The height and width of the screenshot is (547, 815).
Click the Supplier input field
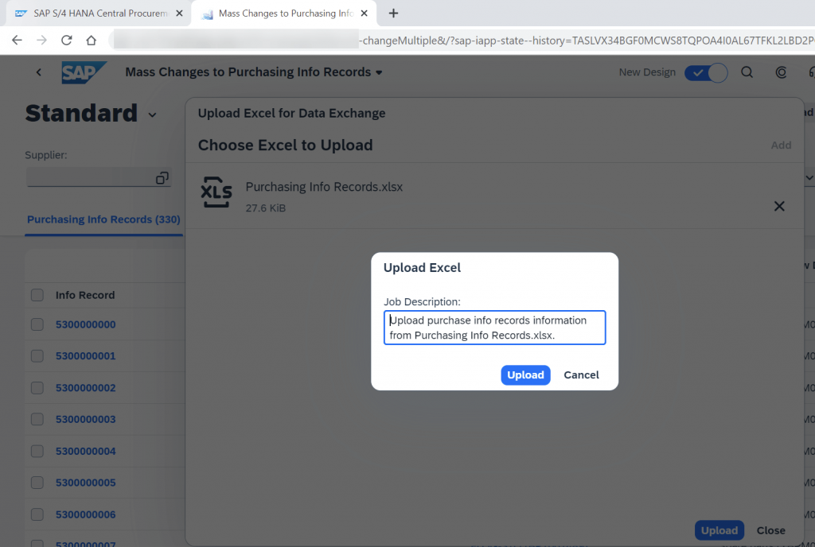coord(99,177)
